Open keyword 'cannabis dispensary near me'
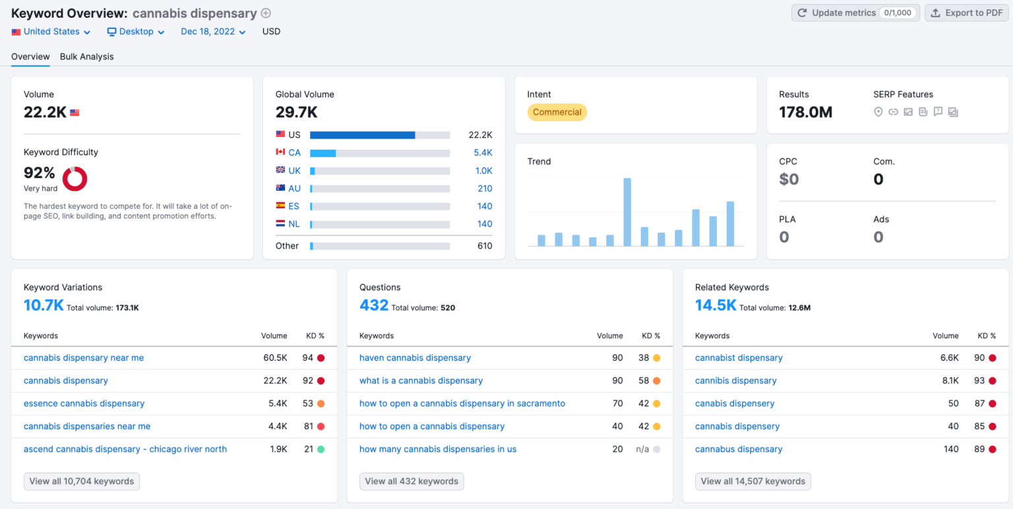This screenshot has width=1013, height=509. [84, 358]
